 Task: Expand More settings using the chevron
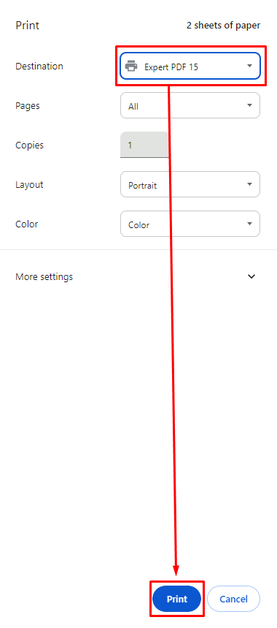point(251,276)
